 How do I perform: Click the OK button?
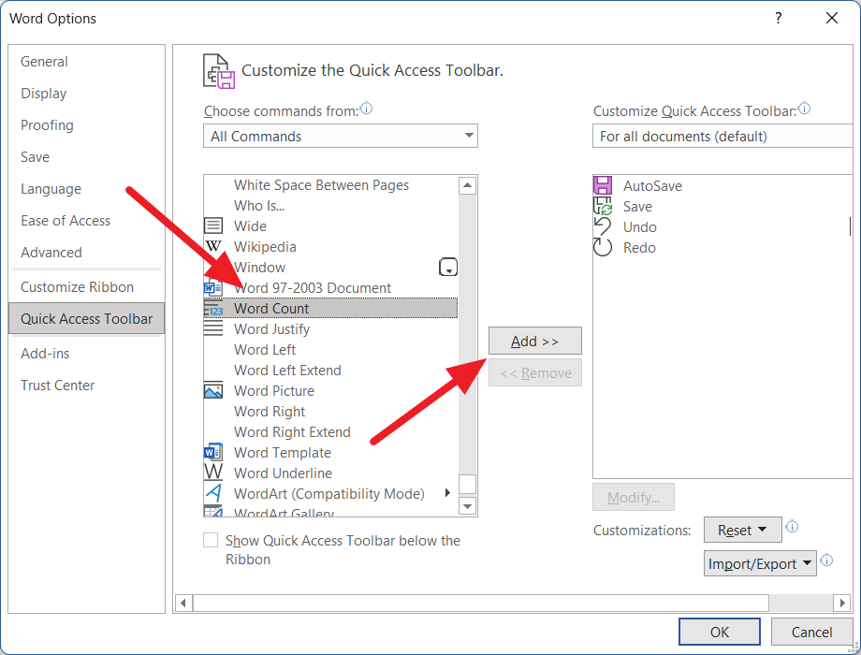pyautogui.click(x=720, y=632)
